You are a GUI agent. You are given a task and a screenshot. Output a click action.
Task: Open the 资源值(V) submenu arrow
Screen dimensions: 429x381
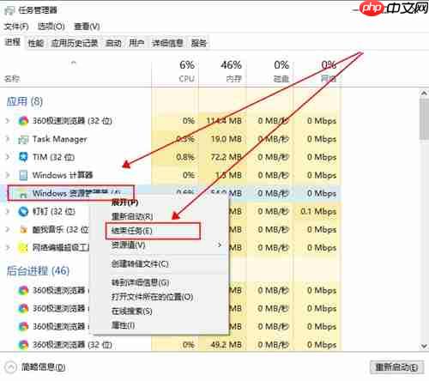click(220, 245)
